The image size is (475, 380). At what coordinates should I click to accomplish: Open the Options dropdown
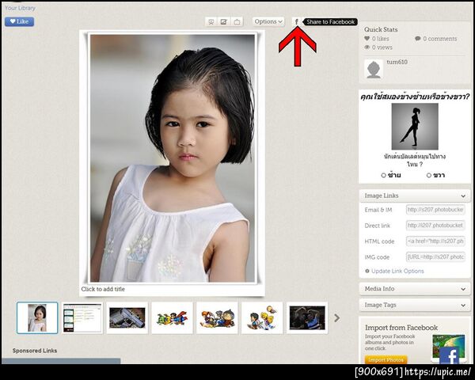tap(268, 21)
